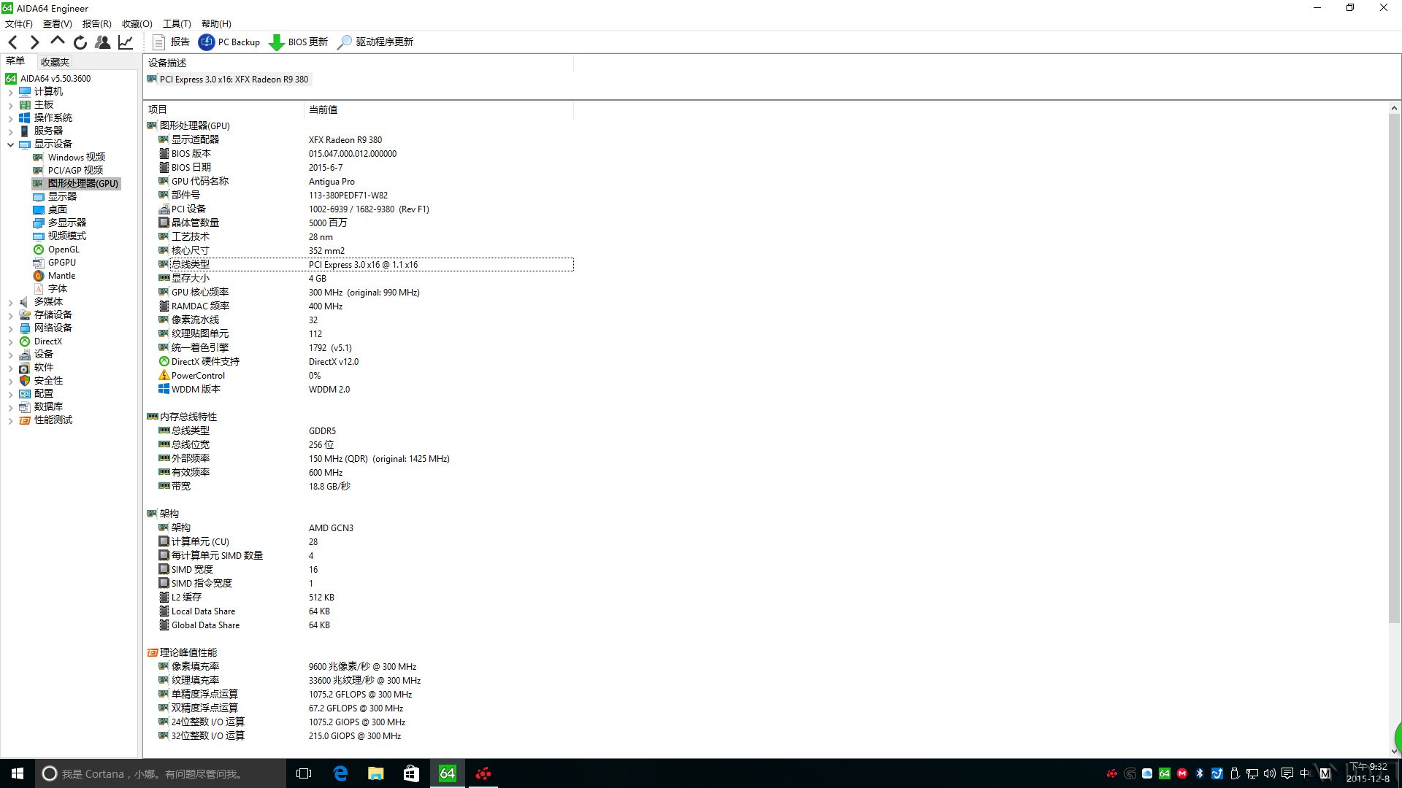
Task: Select the PowerControl row
Action: tap(365, 376)
